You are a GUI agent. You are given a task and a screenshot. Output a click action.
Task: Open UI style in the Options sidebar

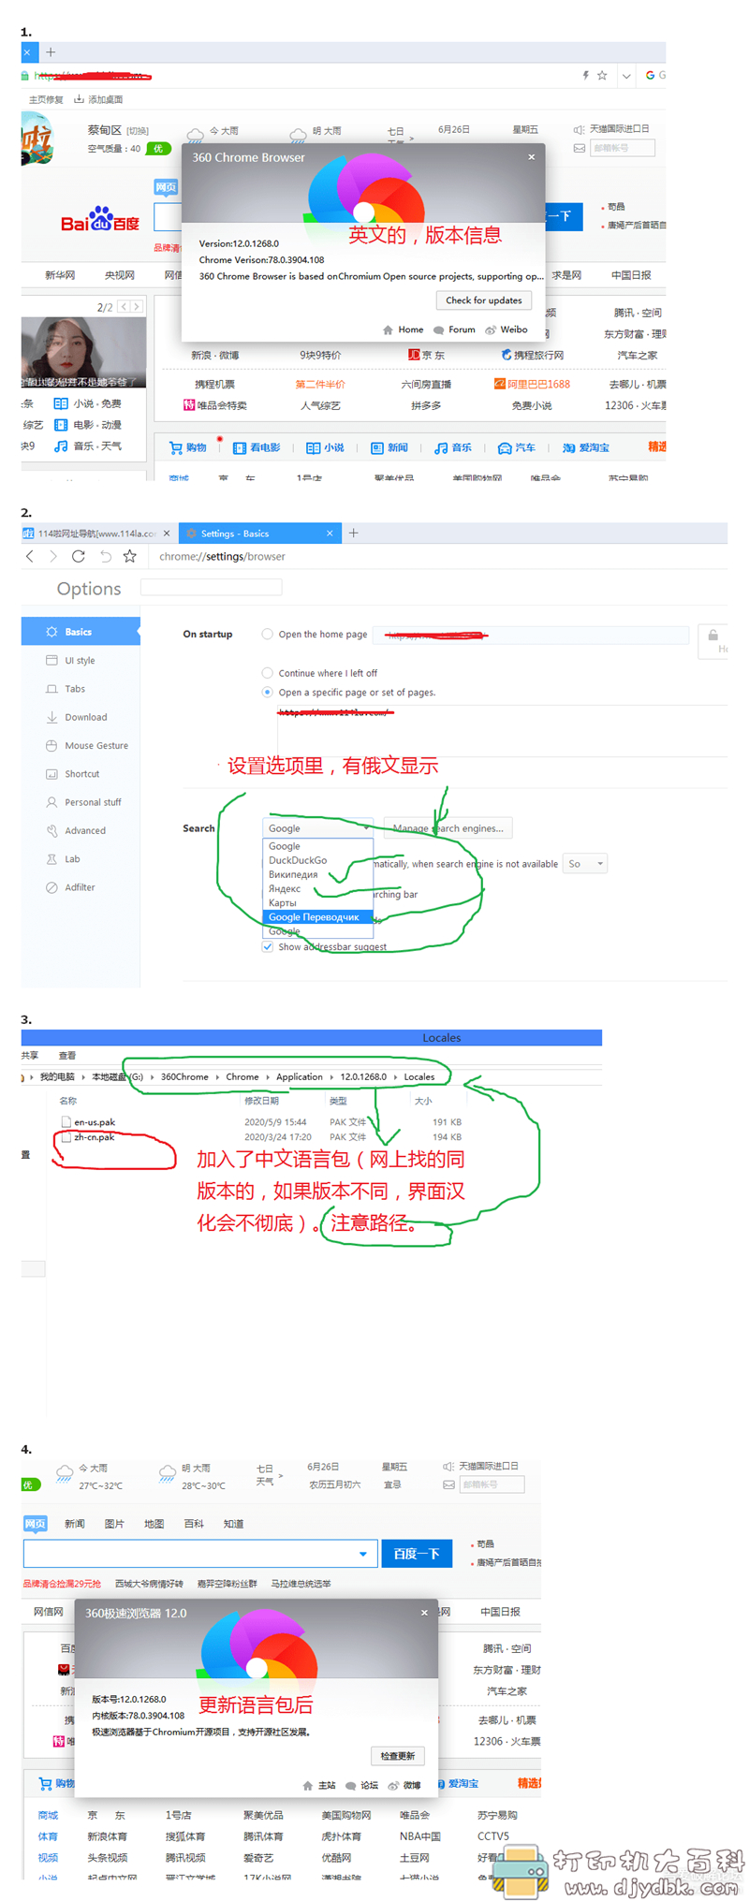[81, 661]
